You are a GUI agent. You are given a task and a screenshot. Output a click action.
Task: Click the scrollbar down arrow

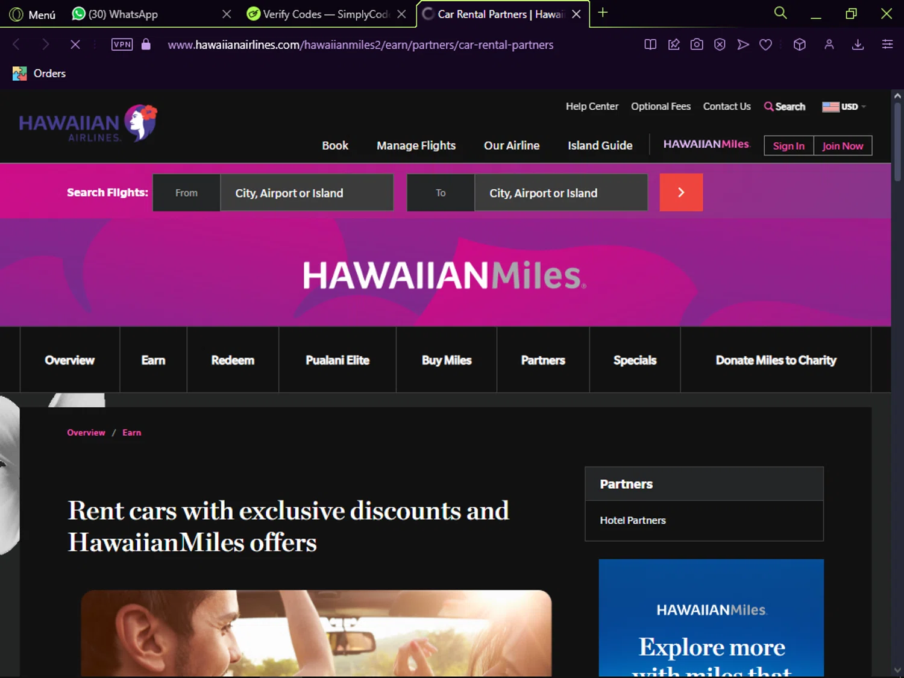pos(897,670)
